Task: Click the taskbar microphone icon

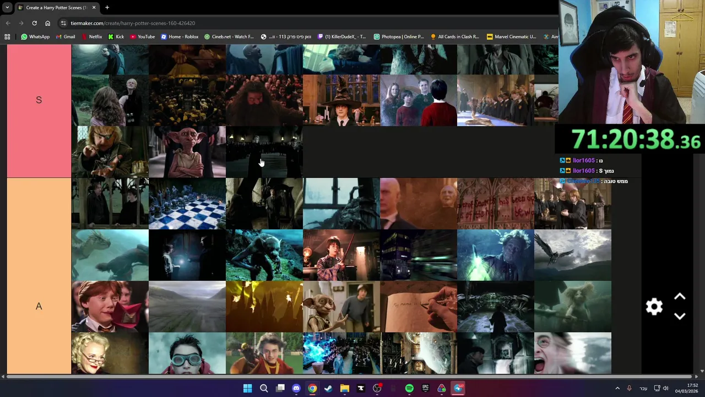Action: [629, 388]
